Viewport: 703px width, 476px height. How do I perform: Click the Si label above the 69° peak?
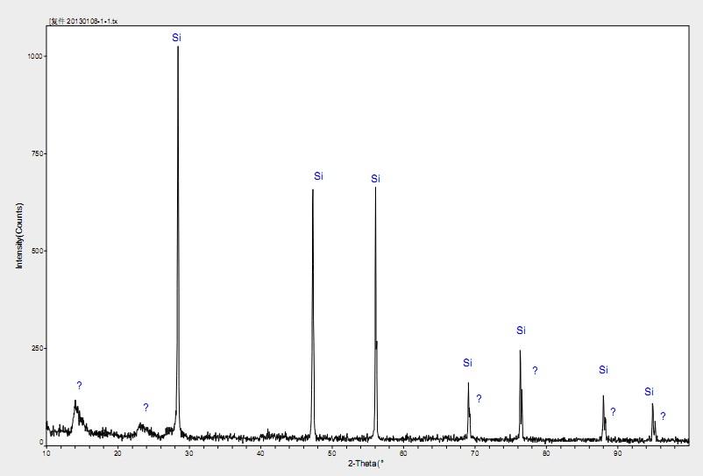coord(467,363)
